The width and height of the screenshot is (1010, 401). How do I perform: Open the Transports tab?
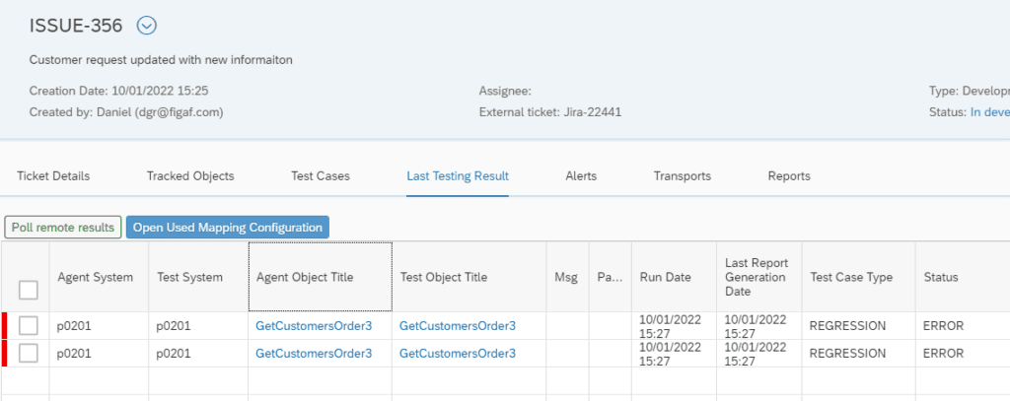tap(683, 175)
